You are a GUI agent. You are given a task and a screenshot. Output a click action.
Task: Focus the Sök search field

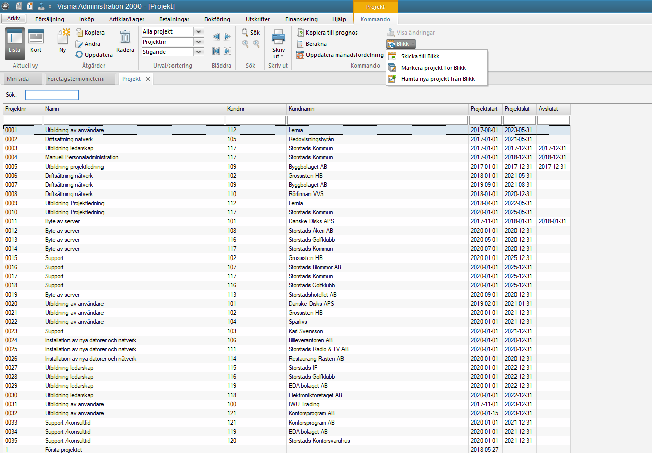pos(52,95)
